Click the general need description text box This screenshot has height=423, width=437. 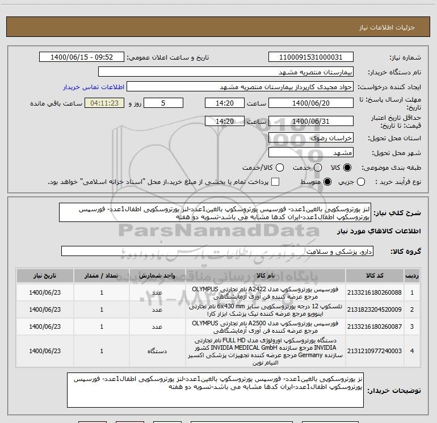pos(215,212)
